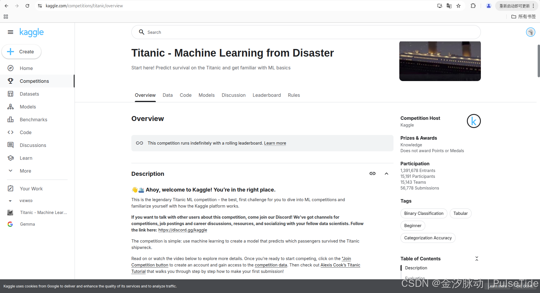Open the competition data link
The height and width of the screenshot is (293, 540).
pos(271,265)
